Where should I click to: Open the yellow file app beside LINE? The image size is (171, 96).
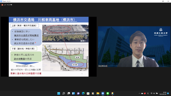point(112,93)
